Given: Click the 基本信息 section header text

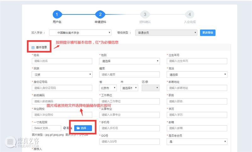Looking at the screenshot, I should pos(42,47).
